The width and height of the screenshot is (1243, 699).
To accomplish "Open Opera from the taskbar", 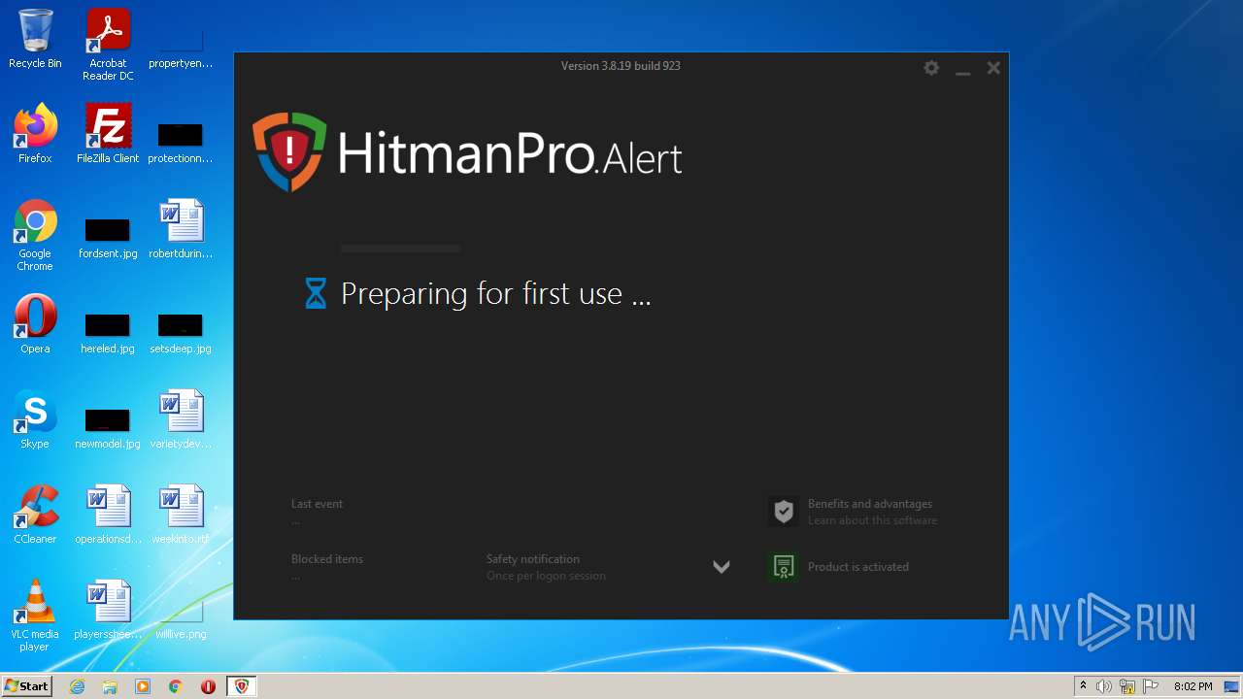I will click(208, 686).
